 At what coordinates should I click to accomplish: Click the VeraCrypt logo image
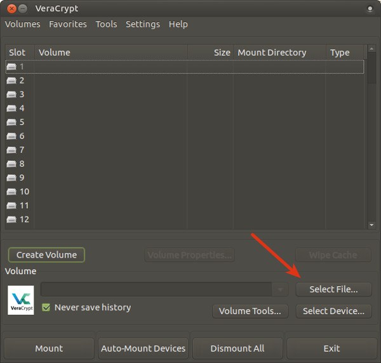(21, 300)
